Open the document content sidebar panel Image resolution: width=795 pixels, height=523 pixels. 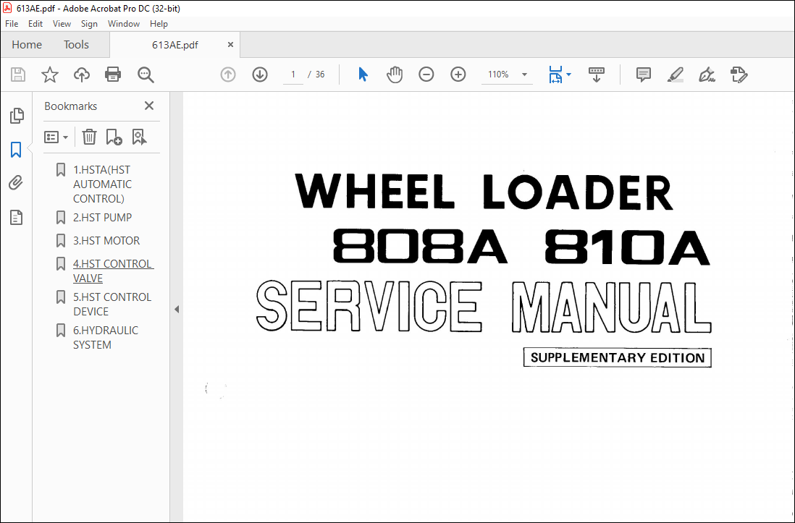click(16, 218)
